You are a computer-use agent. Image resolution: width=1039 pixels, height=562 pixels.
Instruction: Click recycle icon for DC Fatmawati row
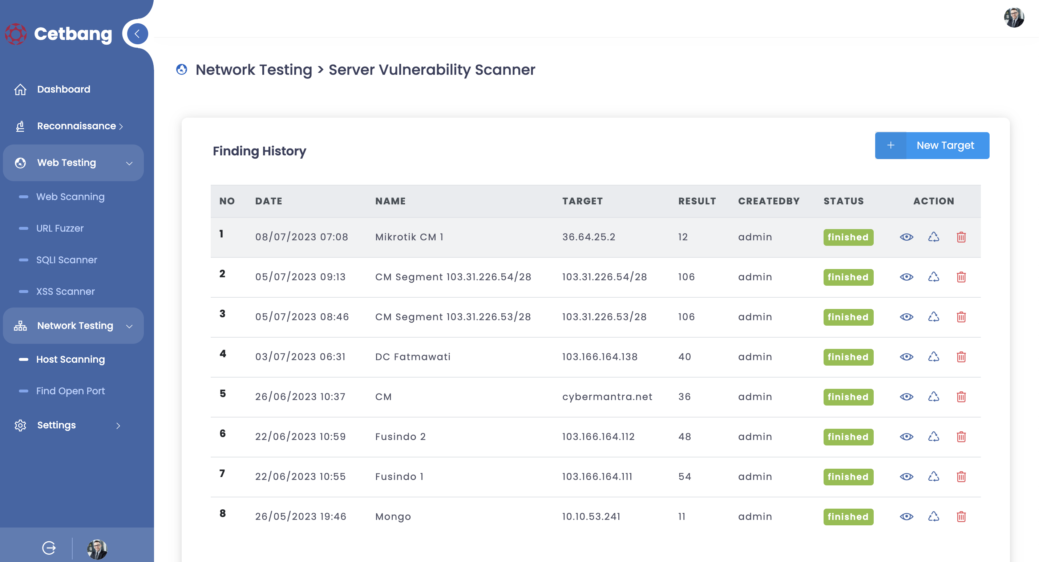coord(933,357)
